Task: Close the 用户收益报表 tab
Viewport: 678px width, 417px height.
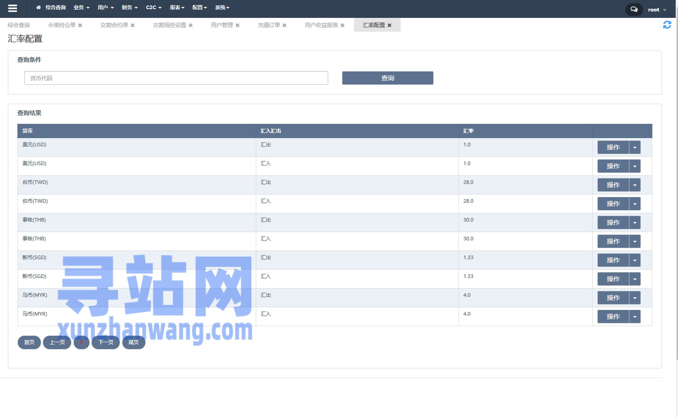Action: point(342,25)
